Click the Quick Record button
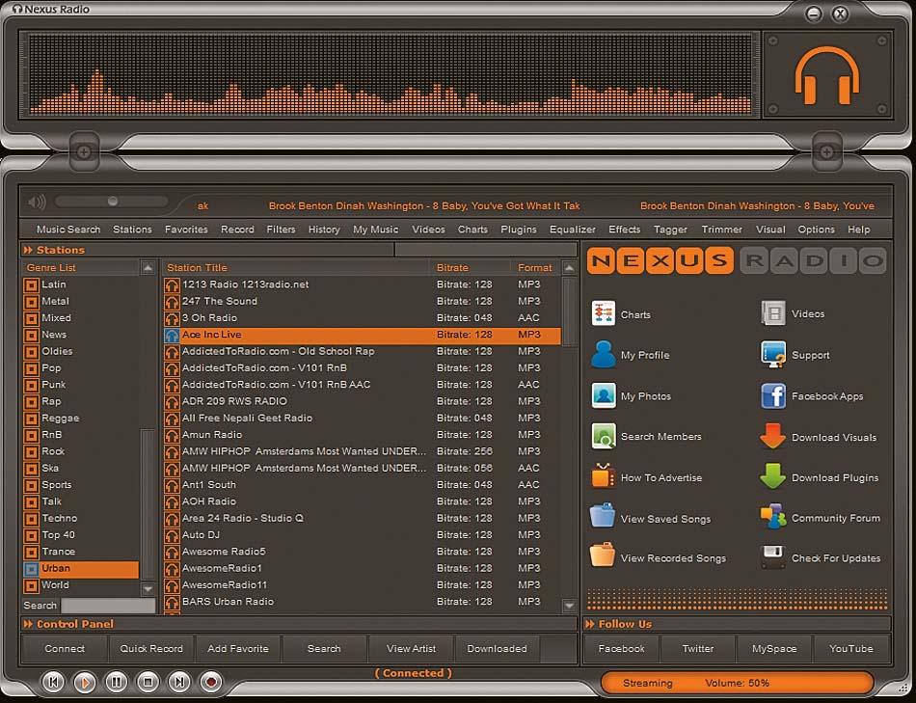This screenshot has width=916, height=703. point(151,649)
